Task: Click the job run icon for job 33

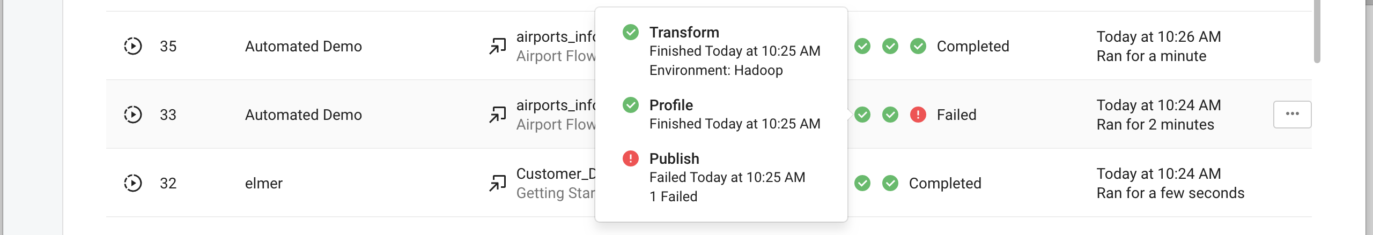Action: (132, 115)
